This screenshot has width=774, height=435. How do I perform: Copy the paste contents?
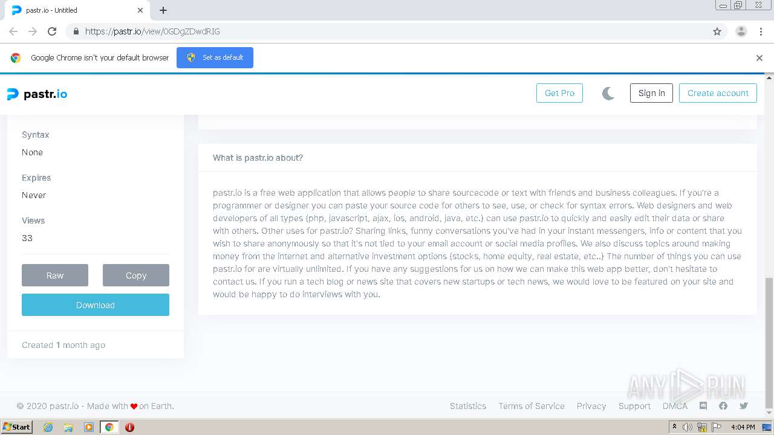136,275
